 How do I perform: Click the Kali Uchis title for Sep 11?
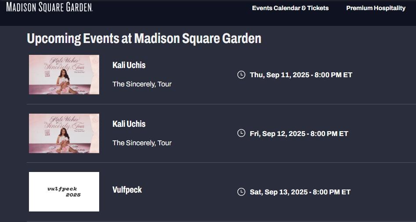(129, 65)
